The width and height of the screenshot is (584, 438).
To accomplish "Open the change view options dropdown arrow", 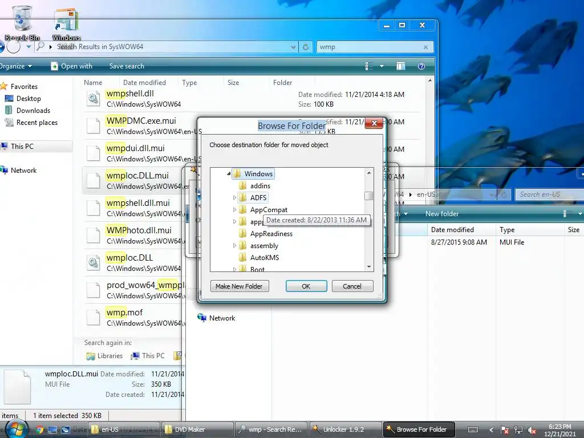I will [x=382, y=66].
